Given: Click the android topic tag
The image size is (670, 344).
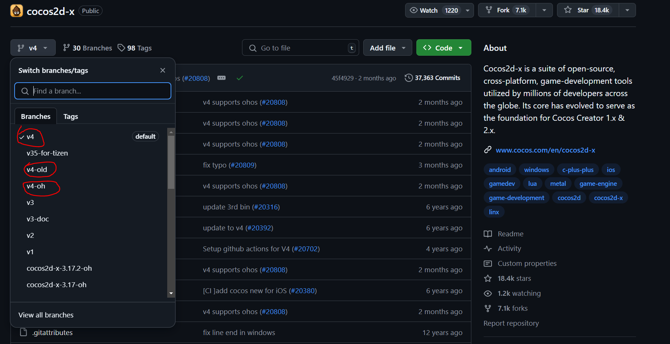Looking at the screenshot, I should coord(500,170).
